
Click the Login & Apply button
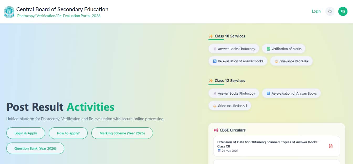click(x=26, y=133)
